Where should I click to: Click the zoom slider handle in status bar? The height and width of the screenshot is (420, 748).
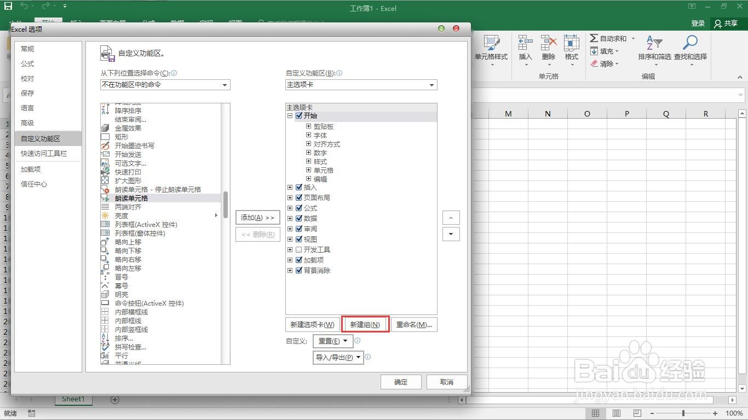tap(683, 413)
